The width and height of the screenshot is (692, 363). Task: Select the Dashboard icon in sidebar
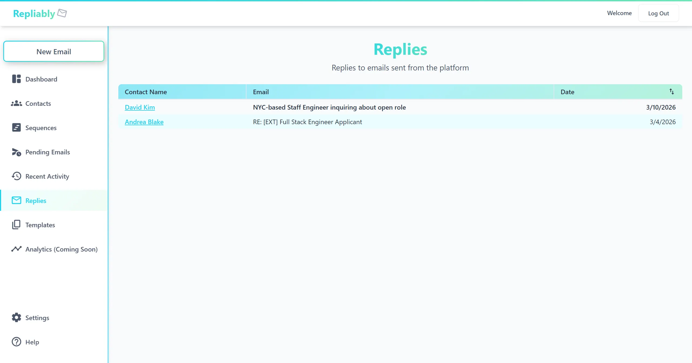[16, 79]
